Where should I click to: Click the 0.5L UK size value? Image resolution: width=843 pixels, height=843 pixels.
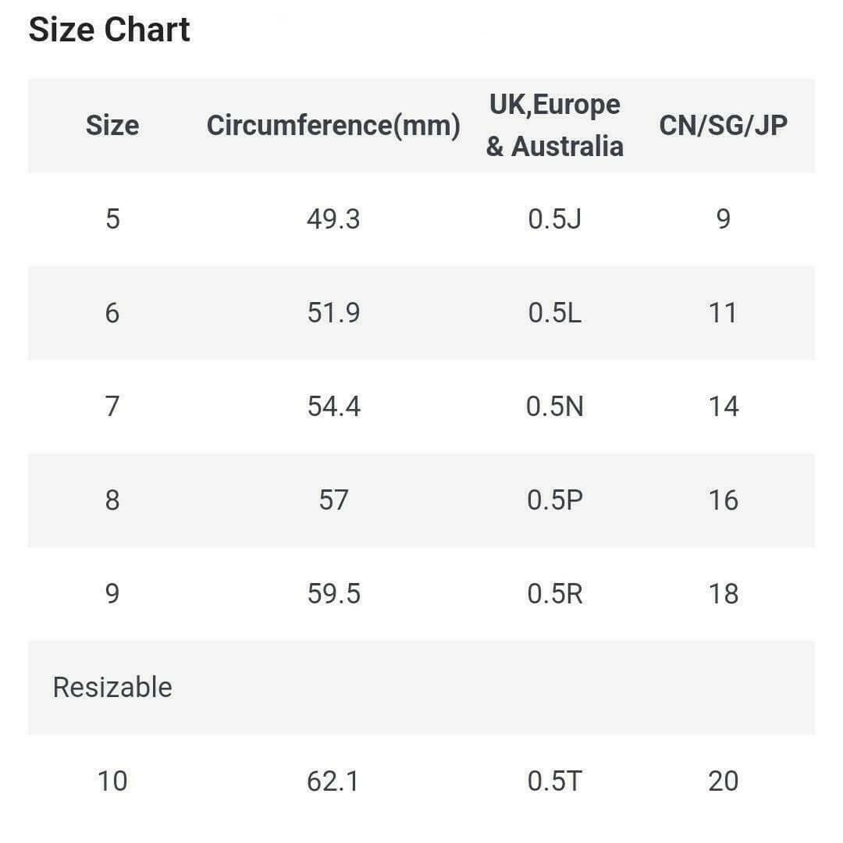click(555, 313)
